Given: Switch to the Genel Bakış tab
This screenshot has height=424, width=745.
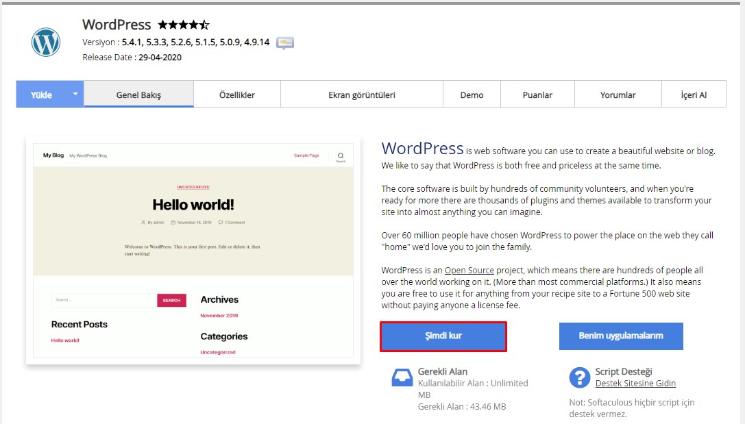Looking at the screenshot, I should point(138,95).
